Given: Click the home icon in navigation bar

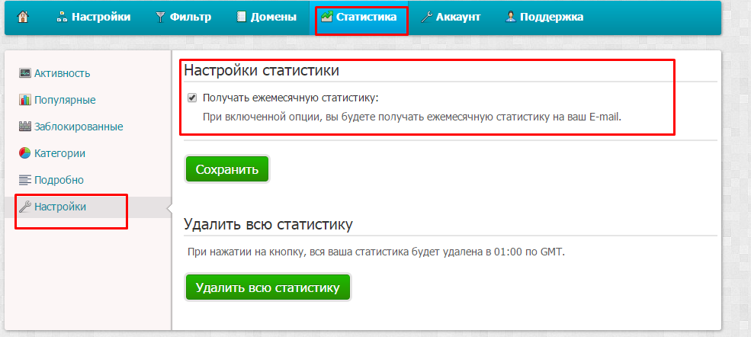Looking at the screenshot, I should pyautogui.click(x=23, y=18).
